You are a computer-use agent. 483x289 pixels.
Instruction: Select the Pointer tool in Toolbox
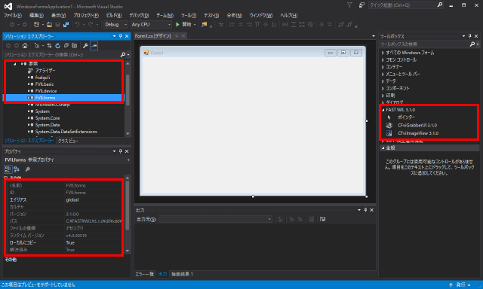[x=406, y=117]
